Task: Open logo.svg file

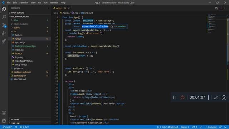Action: click(x=19, y=57)
